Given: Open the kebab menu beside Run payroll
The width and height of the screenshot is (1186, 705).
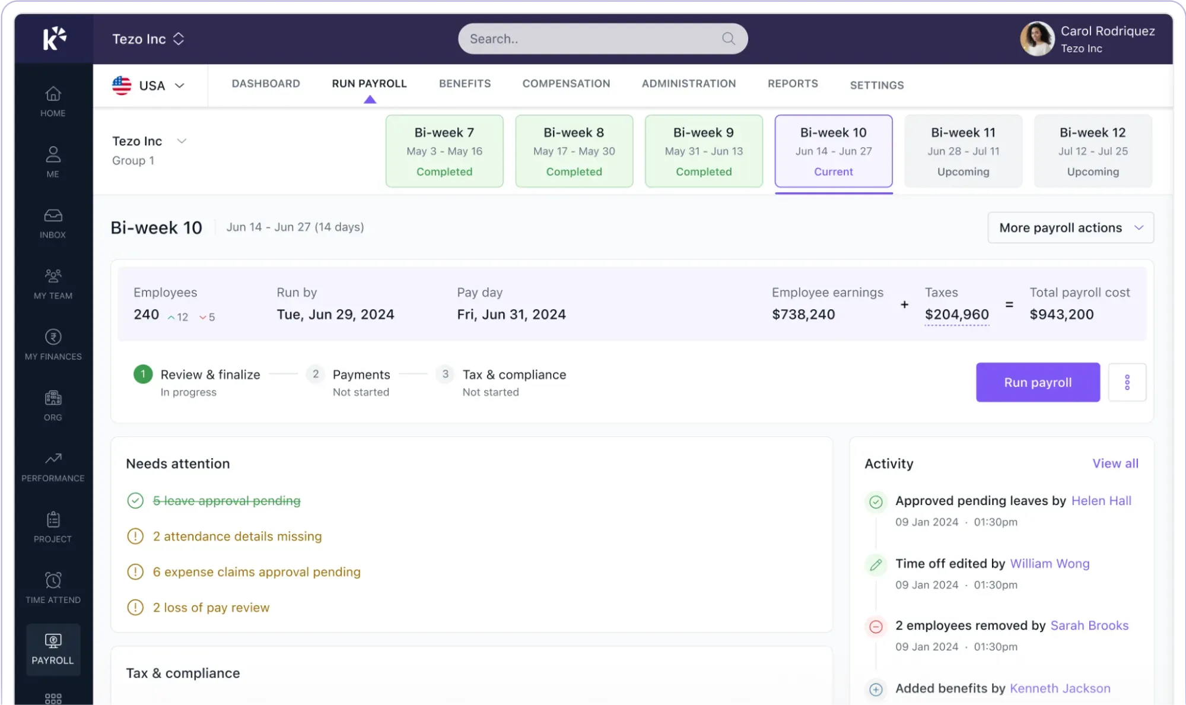Looking at the screenshot, I should pyautogui.click(x=1127, y=382).
